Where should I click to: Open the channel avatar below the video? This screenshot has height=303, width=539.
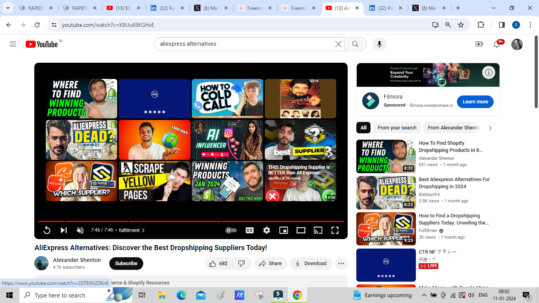[41, 263]
